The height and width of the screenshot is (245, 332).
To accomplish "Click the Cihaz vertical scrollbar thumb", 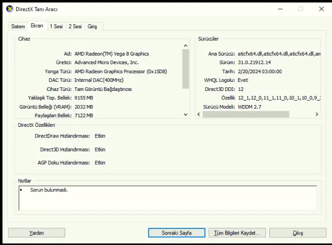I will click(185, 69).
